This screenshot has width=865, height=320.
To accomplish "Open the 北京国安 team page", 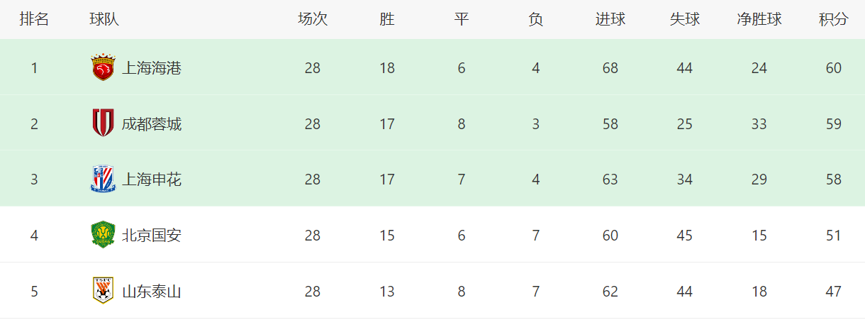I will point(152,235).
